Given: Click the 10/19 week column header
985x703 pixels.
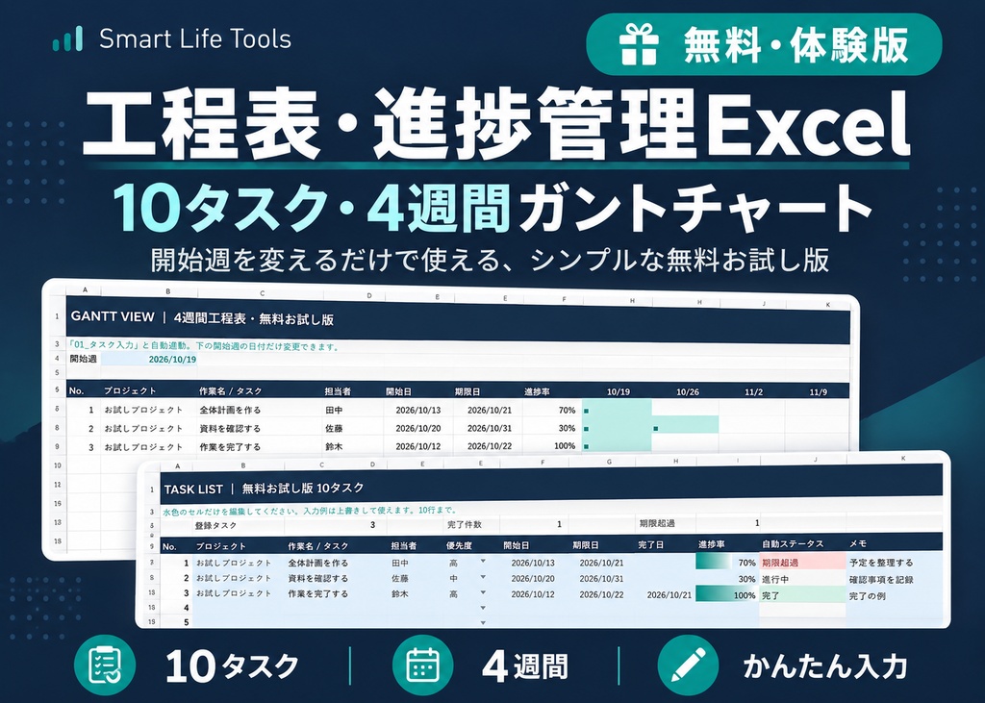Looking at the screenshot, I should pos(619,391).
